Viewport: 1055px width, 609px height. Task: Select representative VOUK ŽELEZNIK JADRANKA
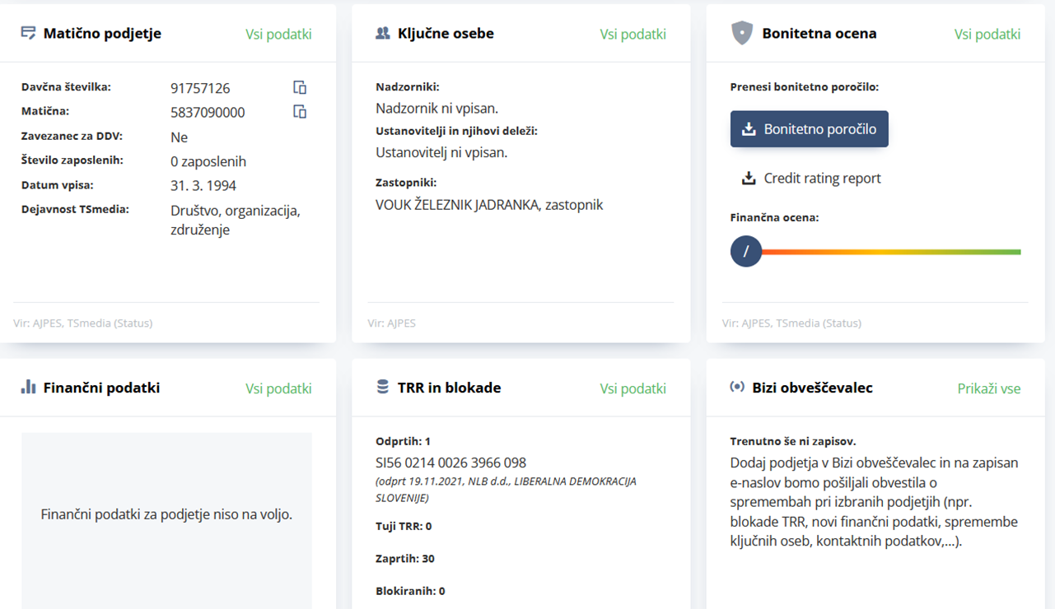(x=489, y=205)
